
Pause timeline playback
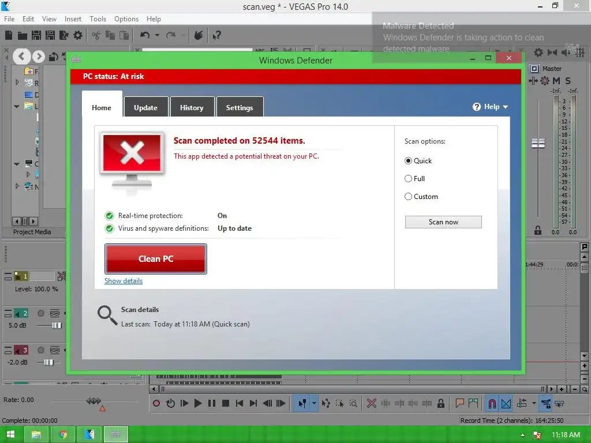[x=212, y=403]
